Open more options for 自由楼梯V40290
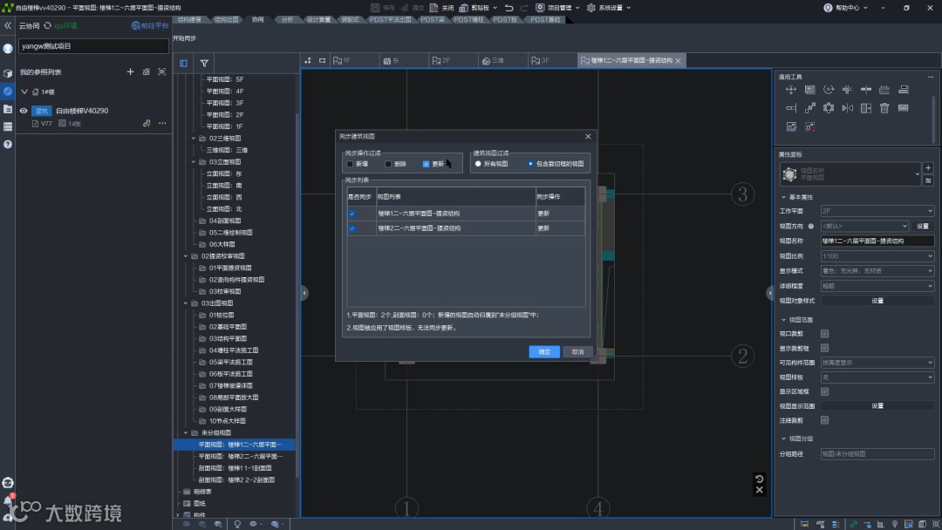Viewport: 942px width, 530px height. 162,123
